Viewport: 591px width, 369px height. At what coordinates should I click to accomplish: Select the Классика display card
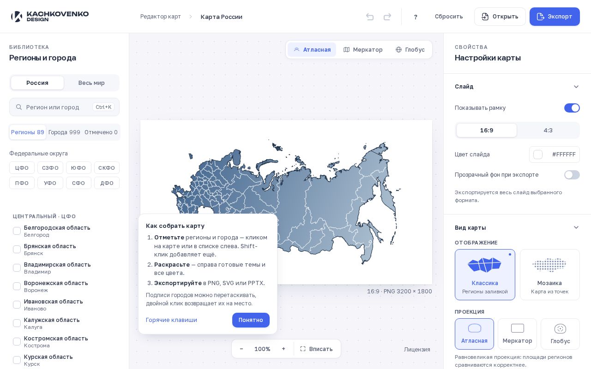pyautogui.click(x=485, y=275)
